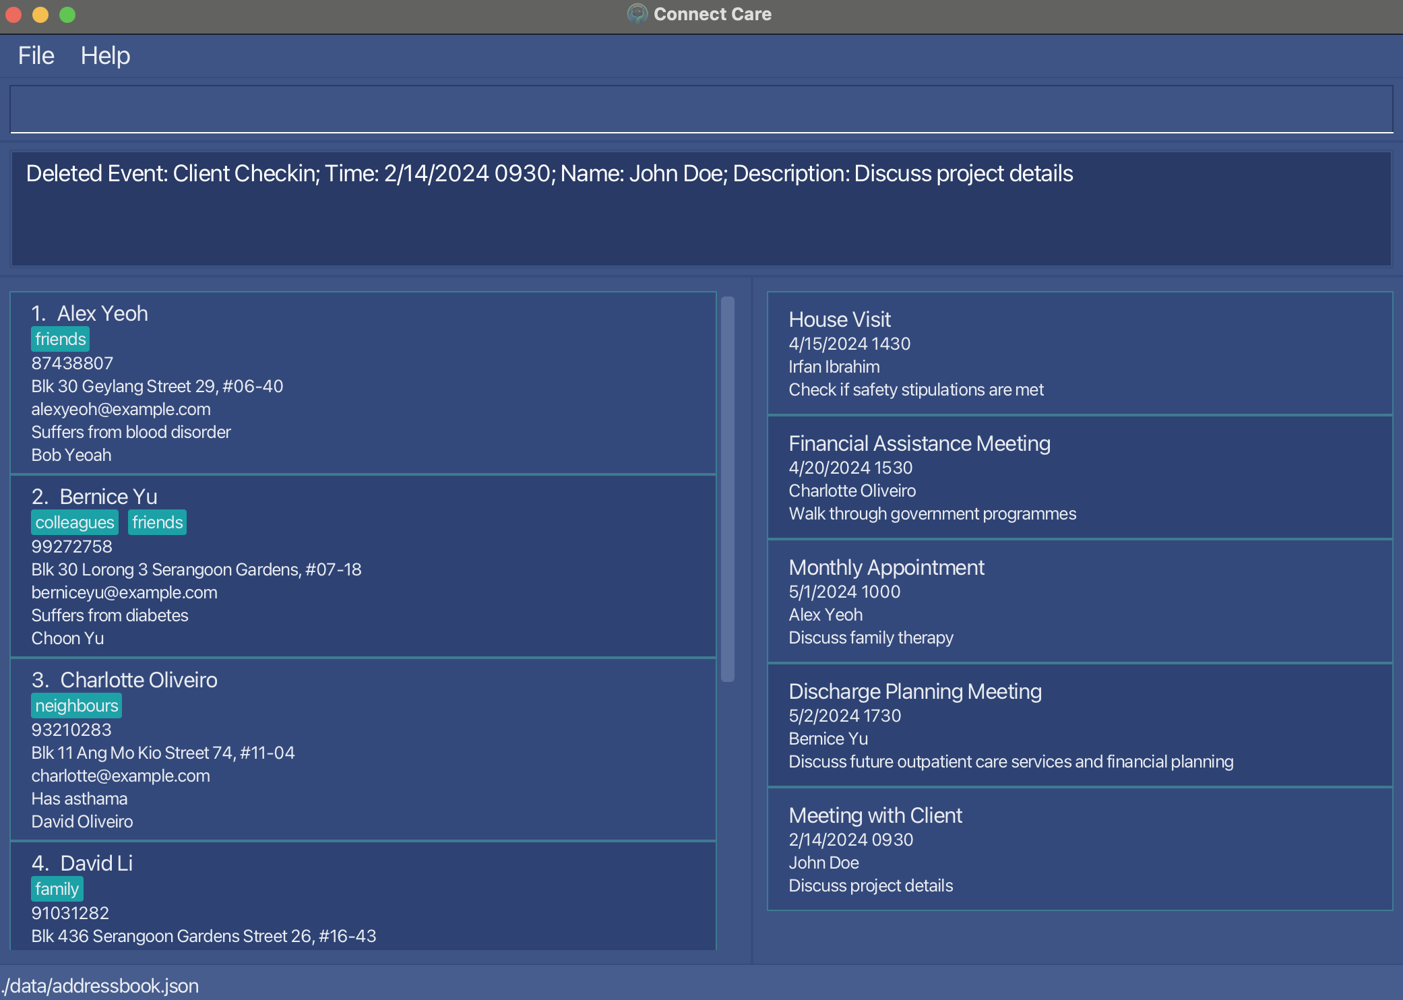Select the friends tag on Alex Yeoh

pyautogui.click(x=59, y=339)
